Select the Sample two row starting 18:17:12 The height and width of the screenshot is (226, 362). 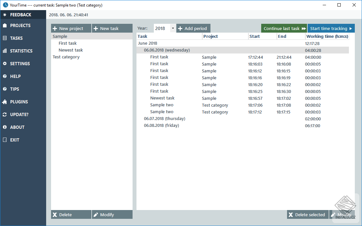coord(243,112)
